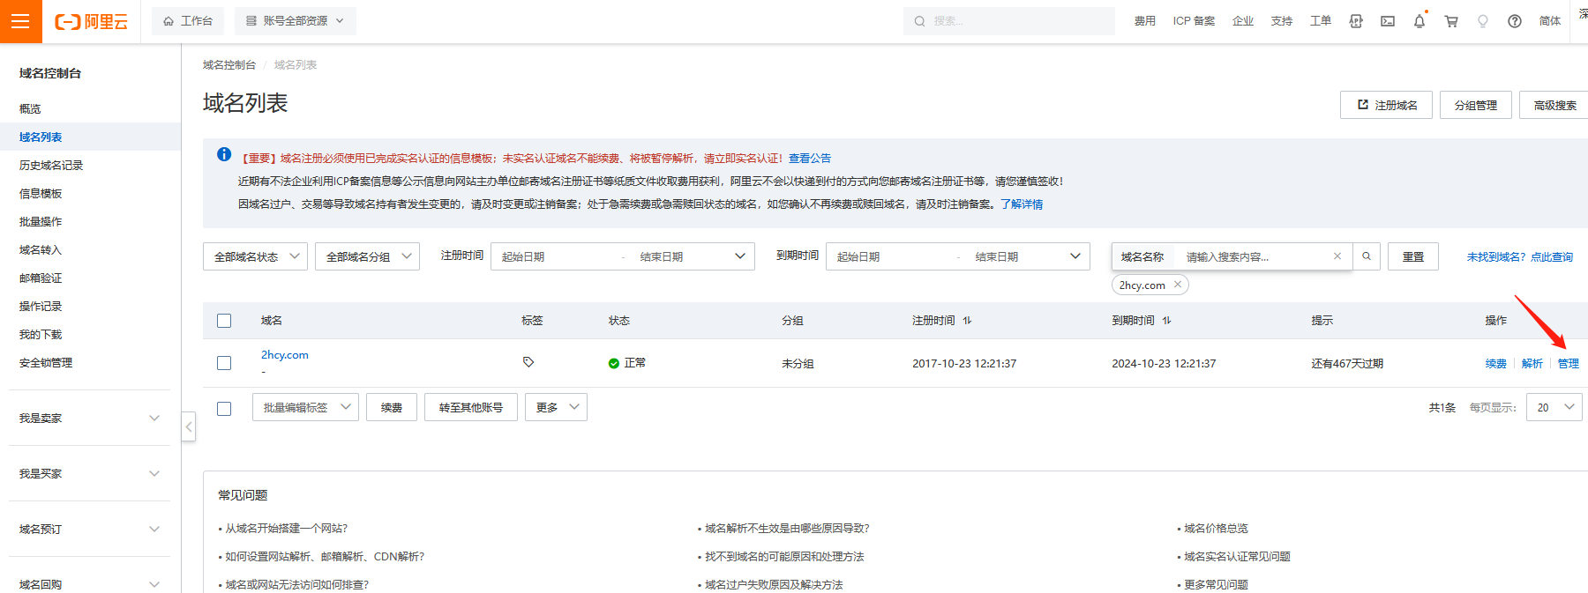Open the shopping cart icon

coord(1451,21)
